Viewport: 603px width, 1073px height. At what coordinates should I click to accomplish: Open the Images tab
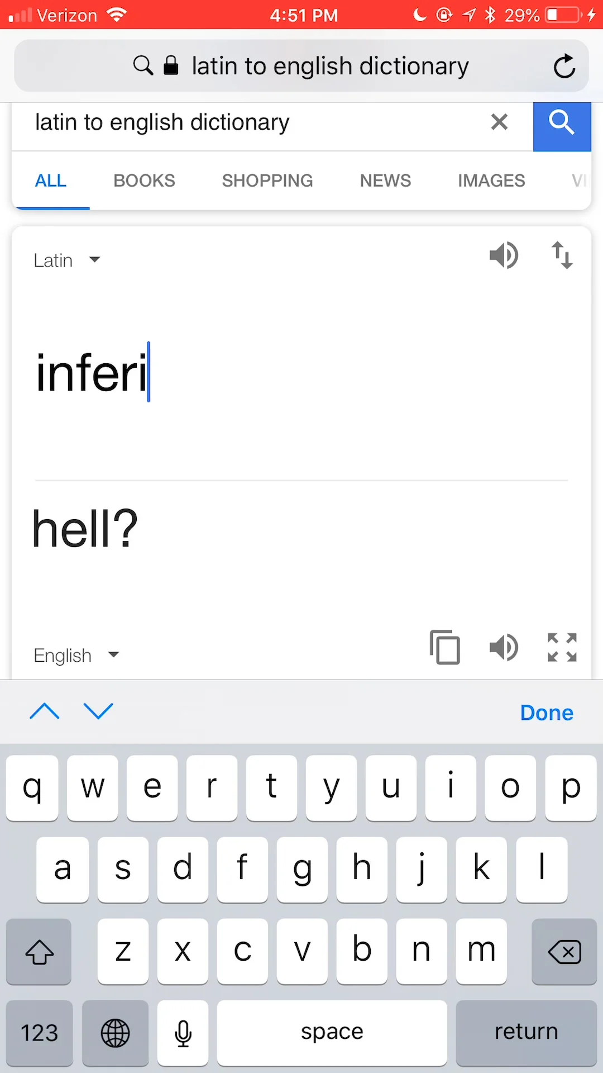(491, 181)
